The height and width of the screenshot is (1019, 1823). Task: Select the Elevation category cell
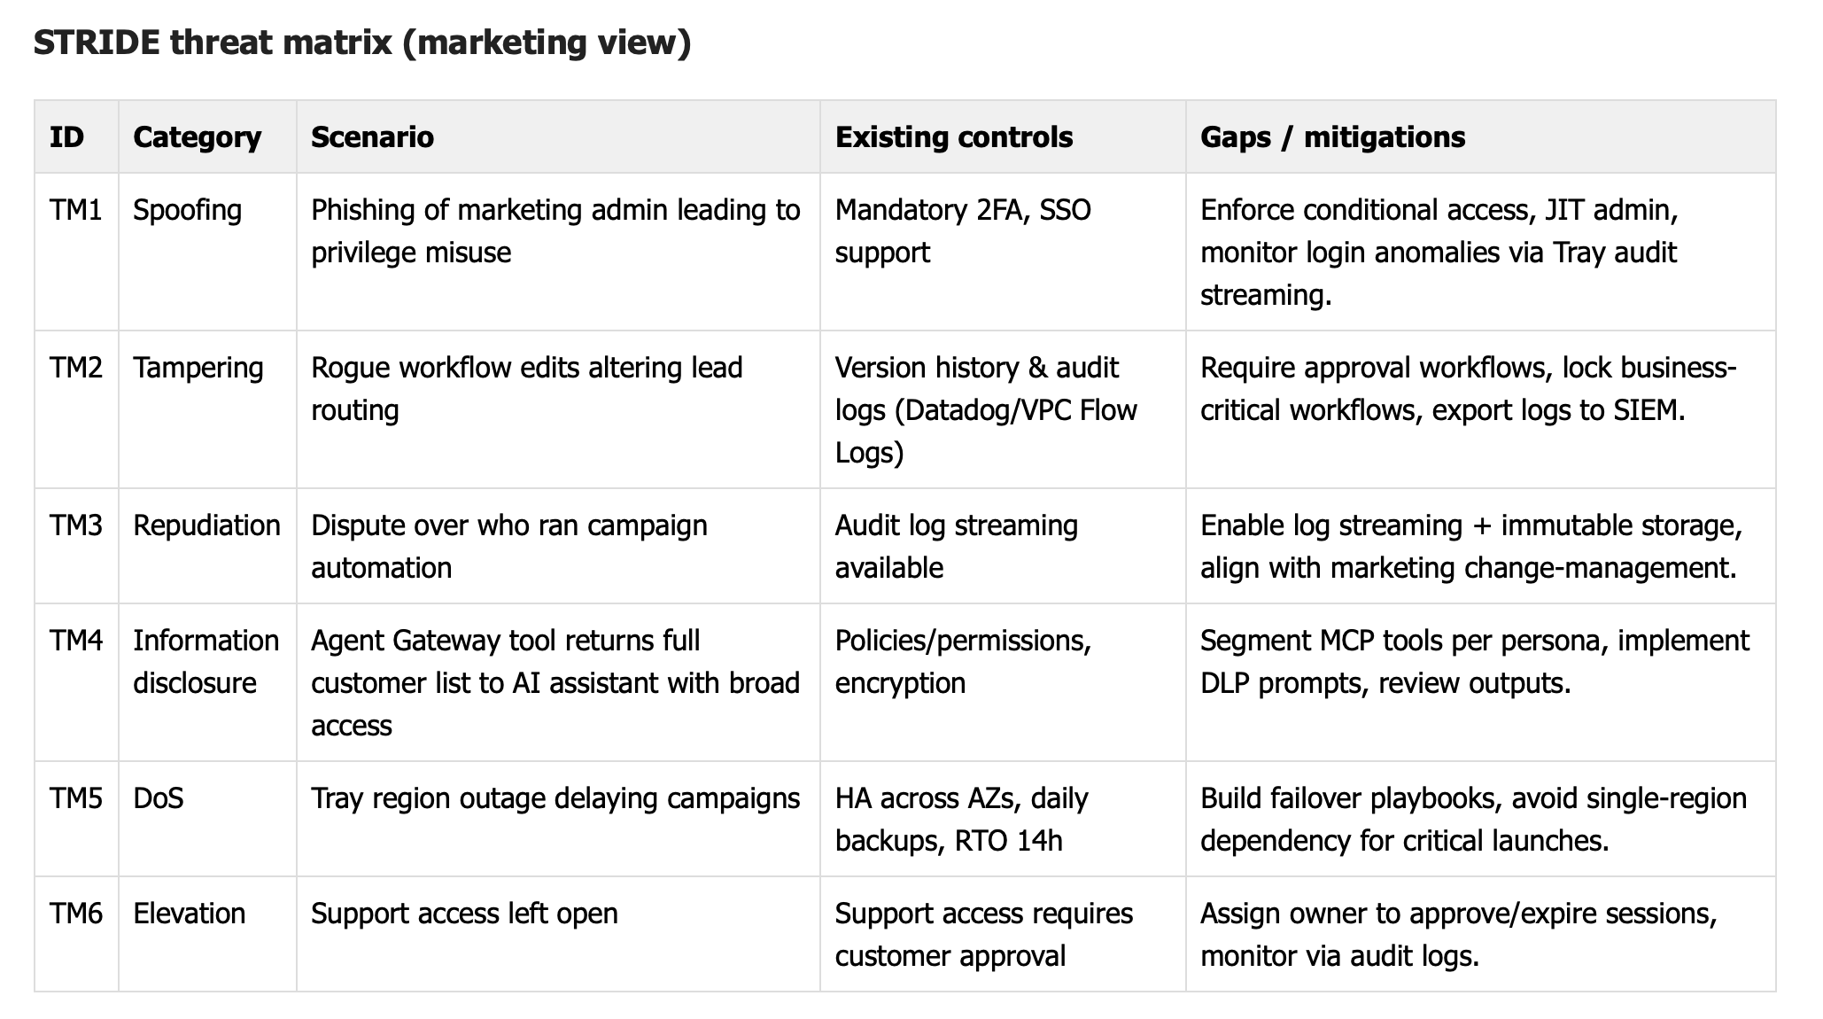click(189, 914)
